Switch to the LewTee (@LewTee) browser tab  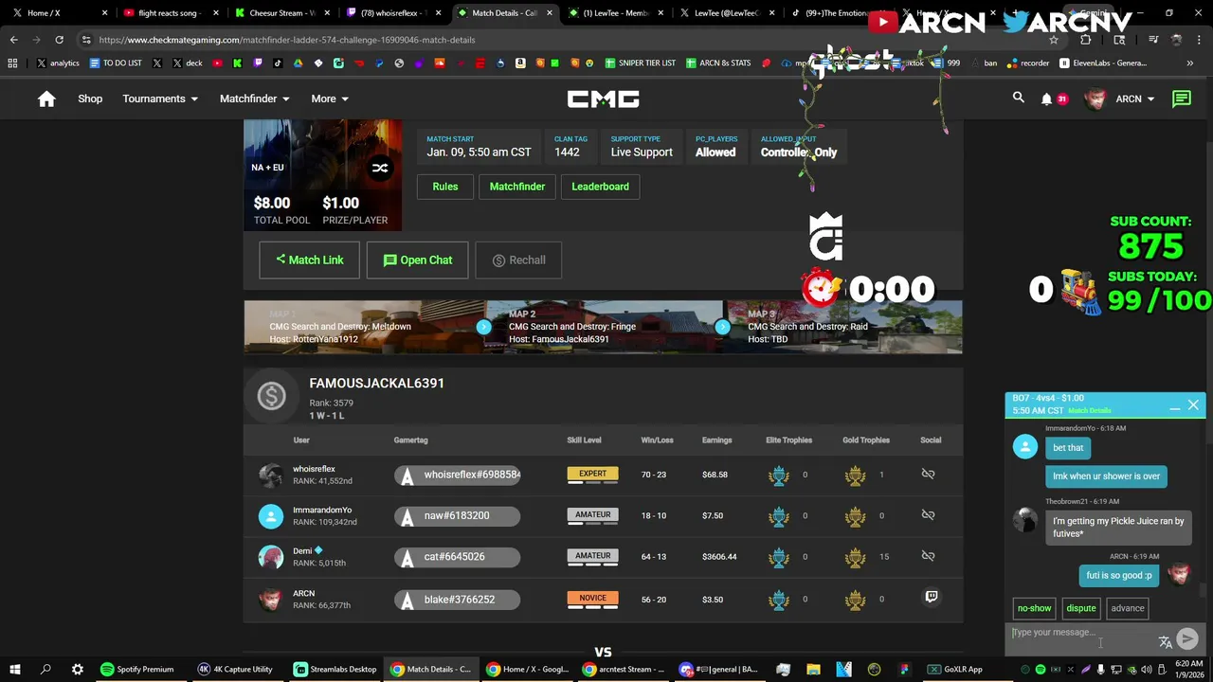click(x=725, y=13)
